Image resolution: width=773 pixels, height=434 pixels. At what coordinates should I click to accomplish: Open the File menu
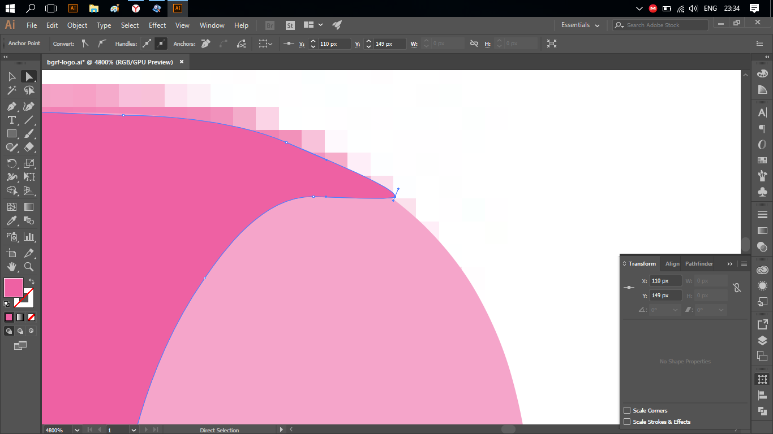coord(32,25)
